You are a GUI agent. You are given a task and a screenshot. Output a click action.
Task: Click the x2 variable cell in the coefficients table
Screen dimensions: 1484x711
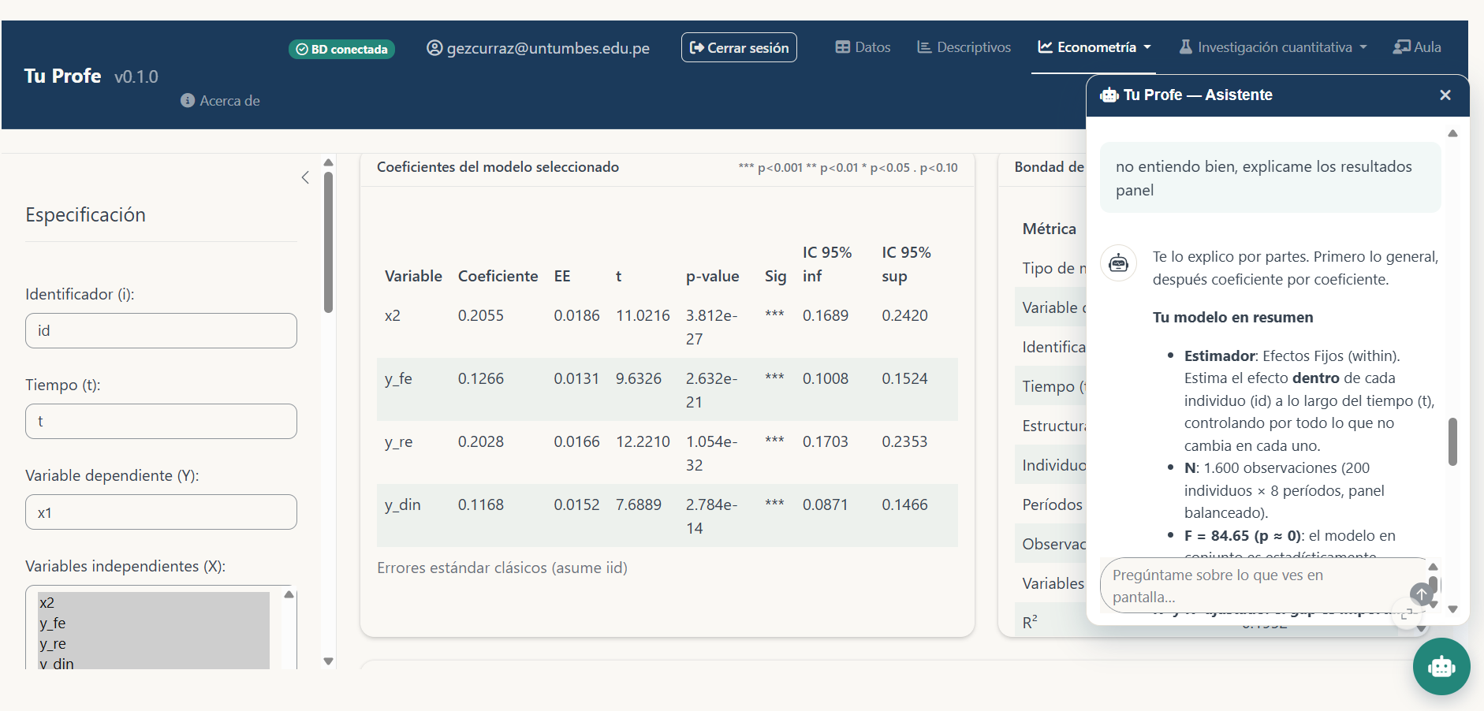pyautogui.click(x=393, y=316)
